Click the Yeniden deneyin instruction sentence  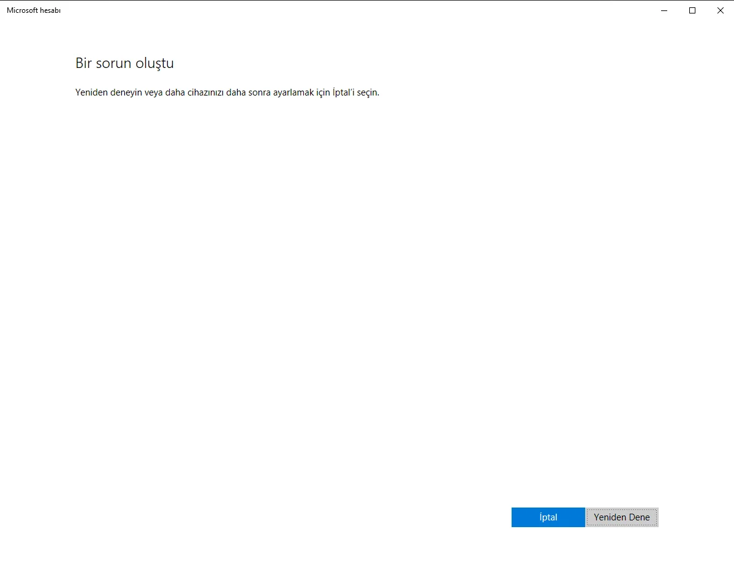227,92
